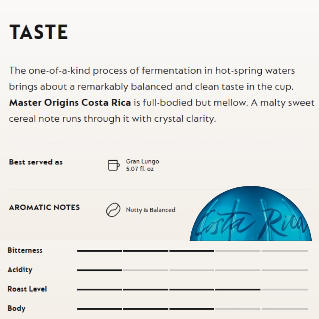Viewport: 319px width, 319px height.
Task: Click the Acidity label
Action: (x=20, y=270)
